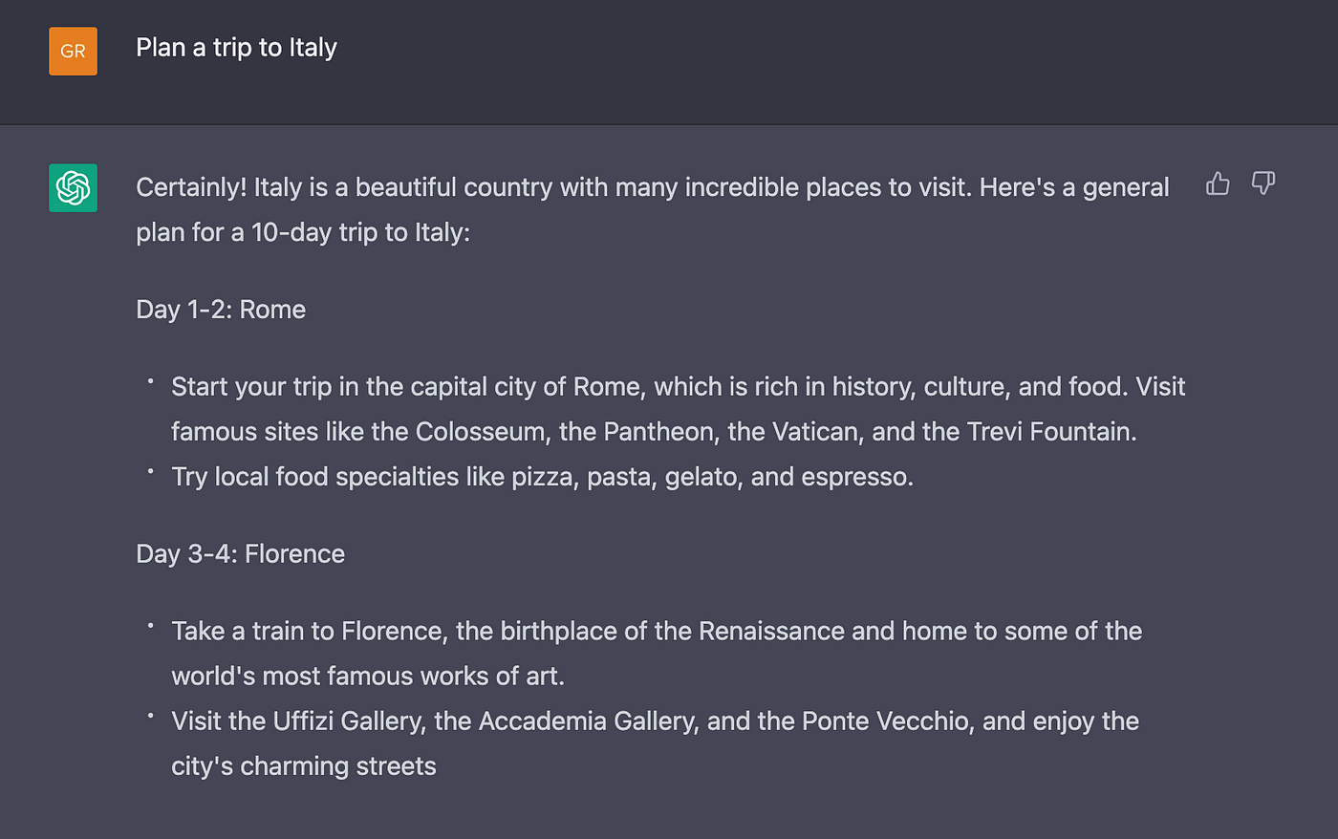Click the "Day 3-4: Florence" heading
This screenshot has width=1338, height=839.
coord(240,554)
